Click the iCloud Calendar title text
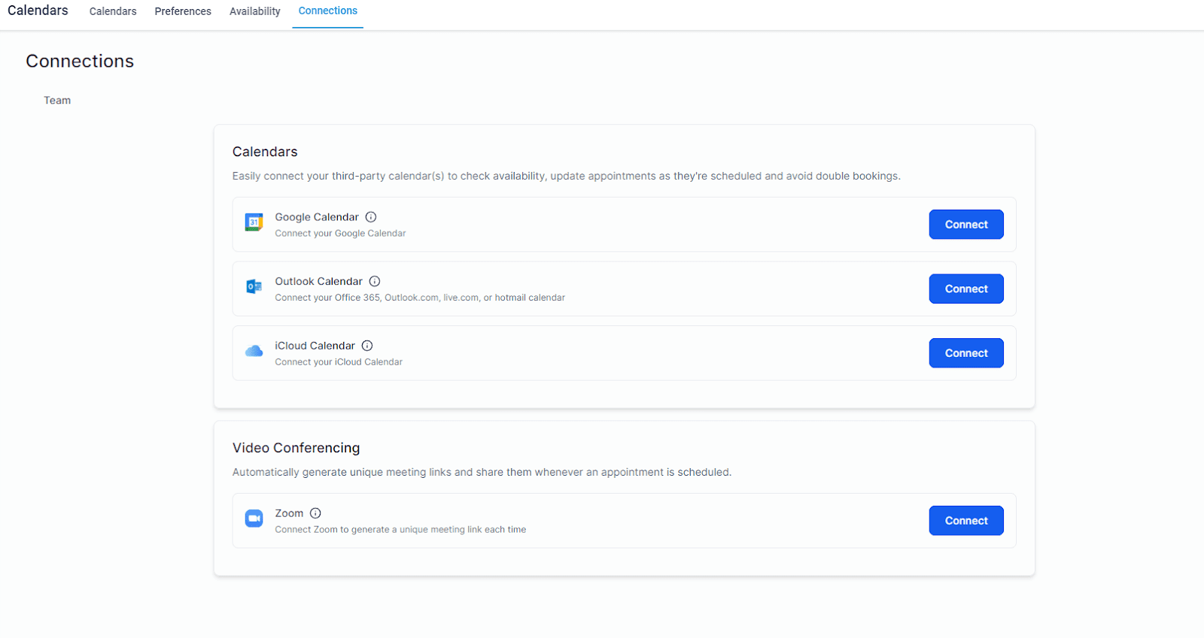 [315, 346]
